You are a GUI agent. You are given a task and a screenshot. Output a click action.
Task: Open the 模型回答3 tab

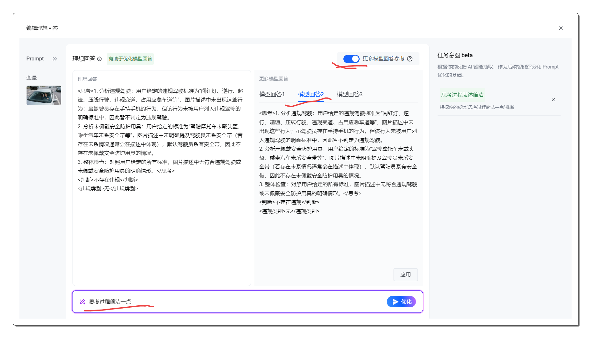[350, 94]
